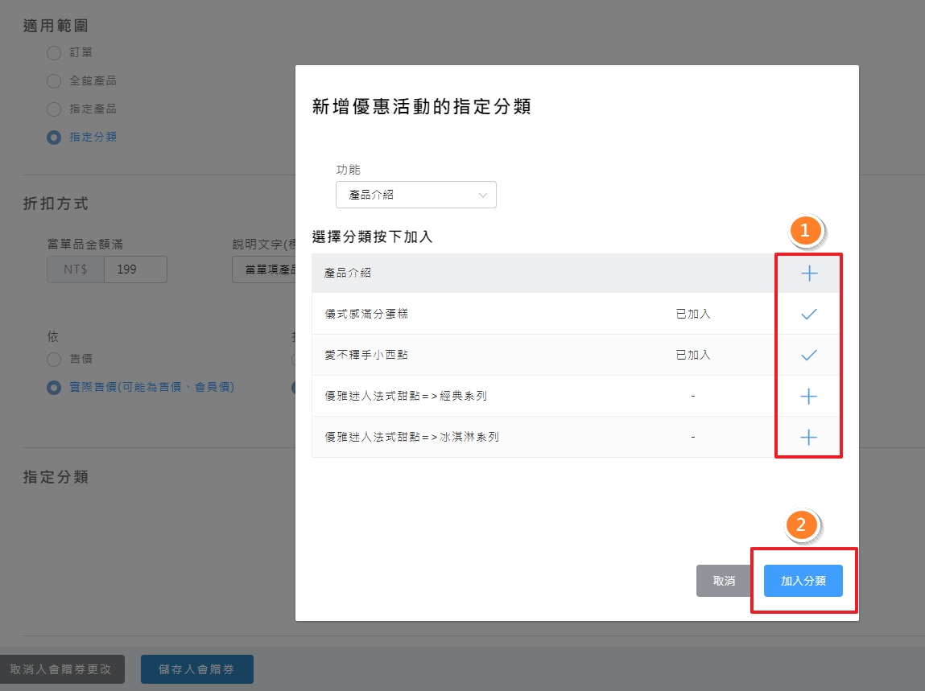Choose the 售價 option
This screenshot has height=691, width=925.
(52, 360)
